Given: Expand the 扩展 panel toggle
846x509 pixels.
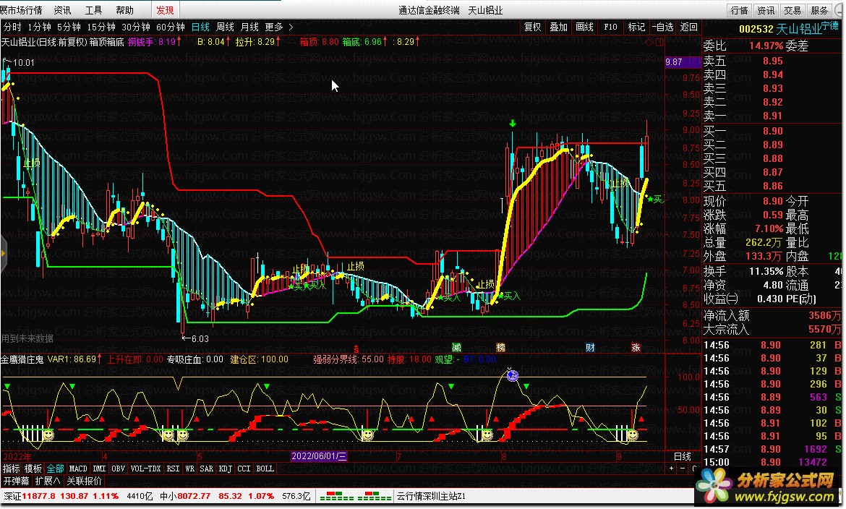Looking at the screenshot, I should 48,480.
